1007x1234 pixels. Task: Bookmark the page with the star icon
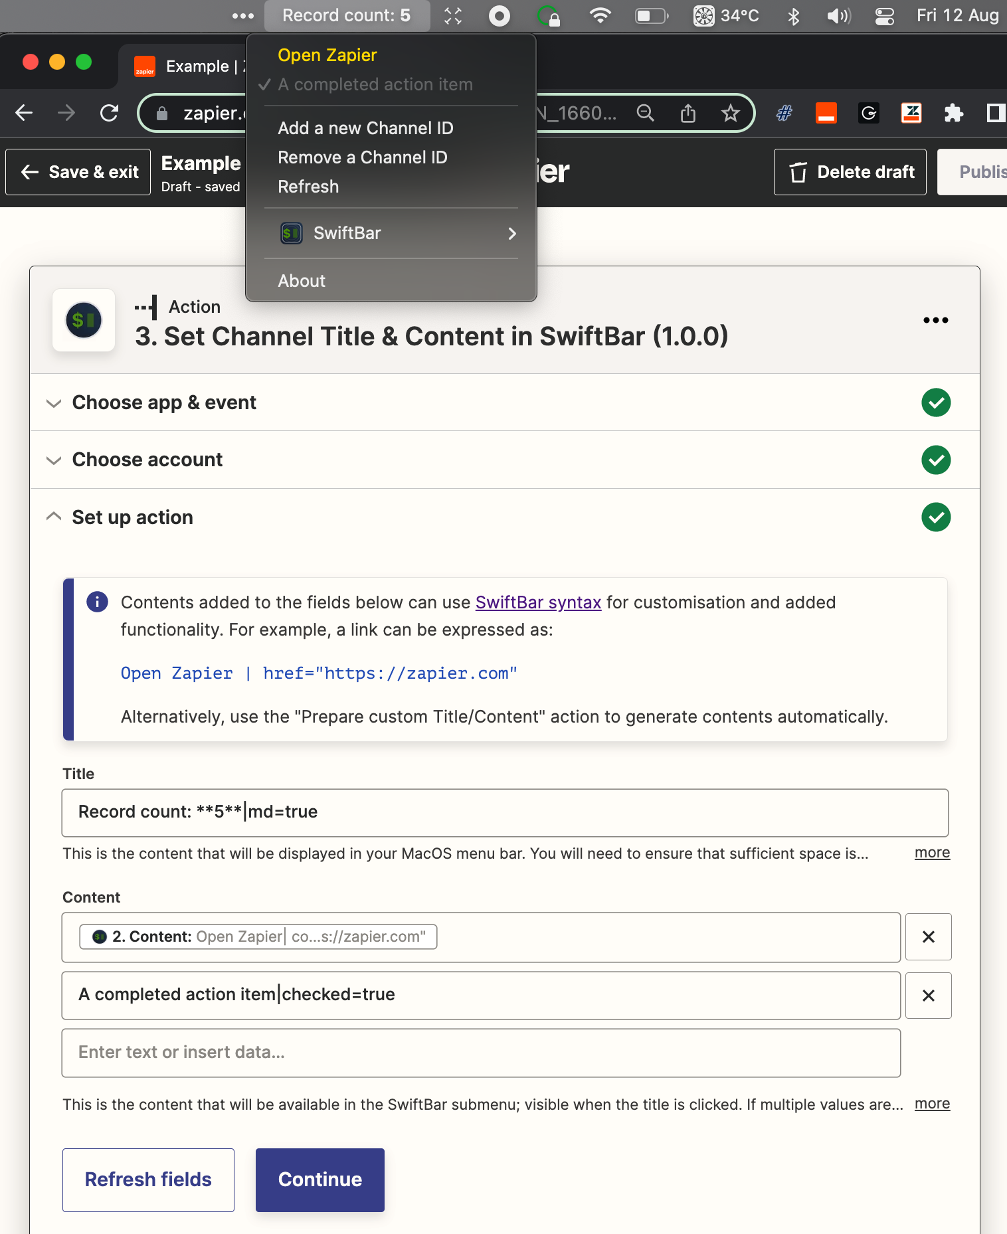731,114
